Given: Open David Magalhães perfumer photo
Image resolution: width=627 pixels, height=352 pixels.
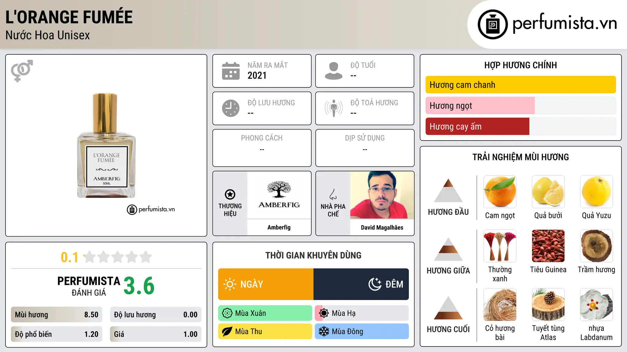Looking at the screenshot, I should (382, 195).
